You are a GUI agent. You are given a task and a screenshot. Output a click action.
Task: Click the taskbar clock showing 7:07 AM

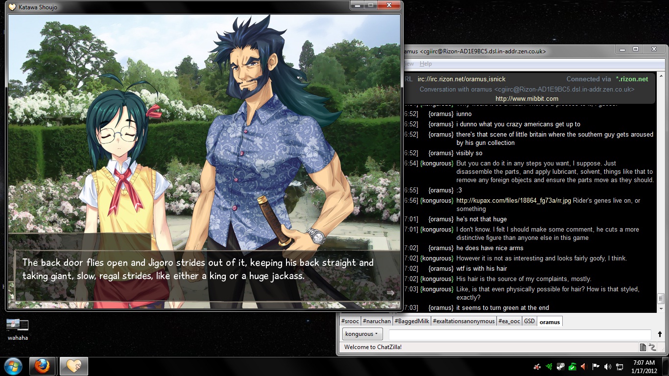point(644,366)
